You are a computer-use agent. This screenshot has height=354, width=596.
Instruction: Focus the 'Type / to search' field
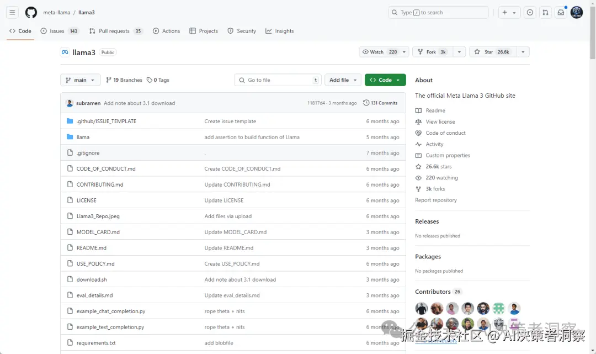(x=438, y=13)
